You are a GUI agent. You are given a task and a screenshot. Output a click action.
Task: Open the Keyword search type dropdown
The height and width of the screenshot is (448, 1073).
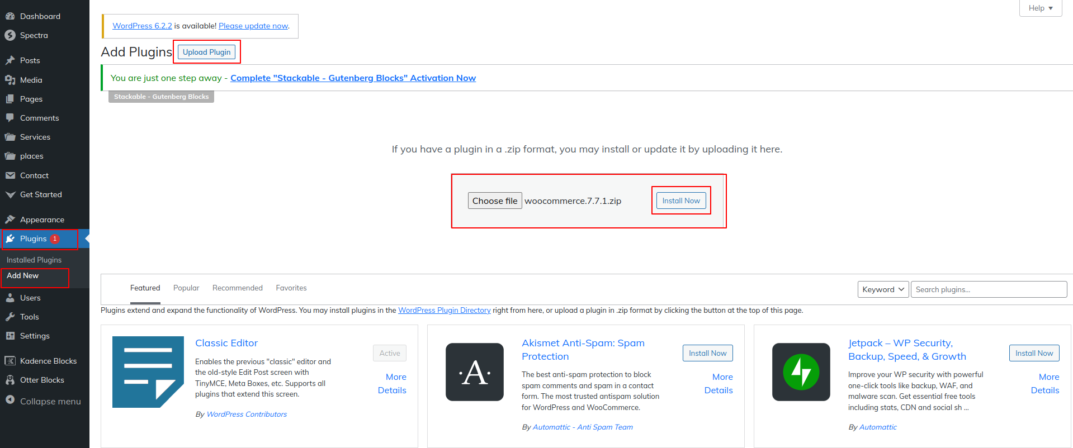(883, 289)
